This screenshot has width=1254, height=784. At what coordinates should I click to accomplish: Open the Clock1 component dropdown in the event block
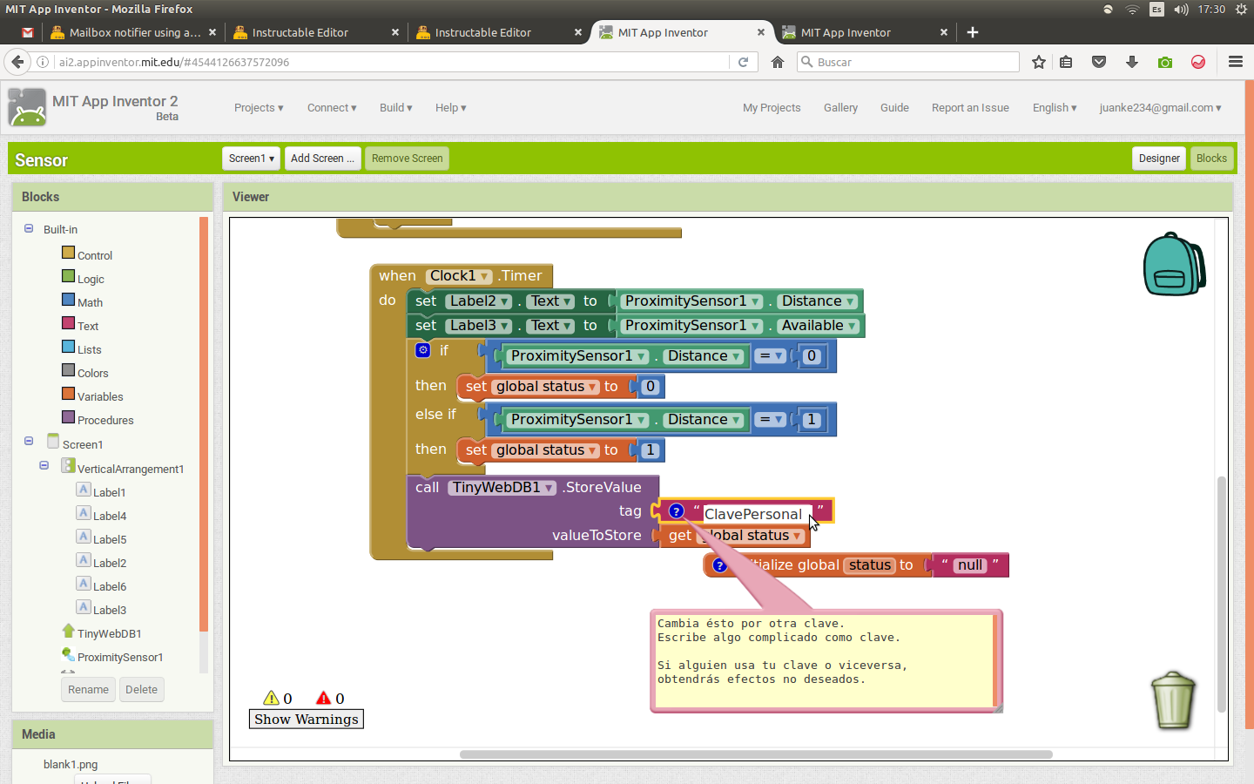click(485, 276)
